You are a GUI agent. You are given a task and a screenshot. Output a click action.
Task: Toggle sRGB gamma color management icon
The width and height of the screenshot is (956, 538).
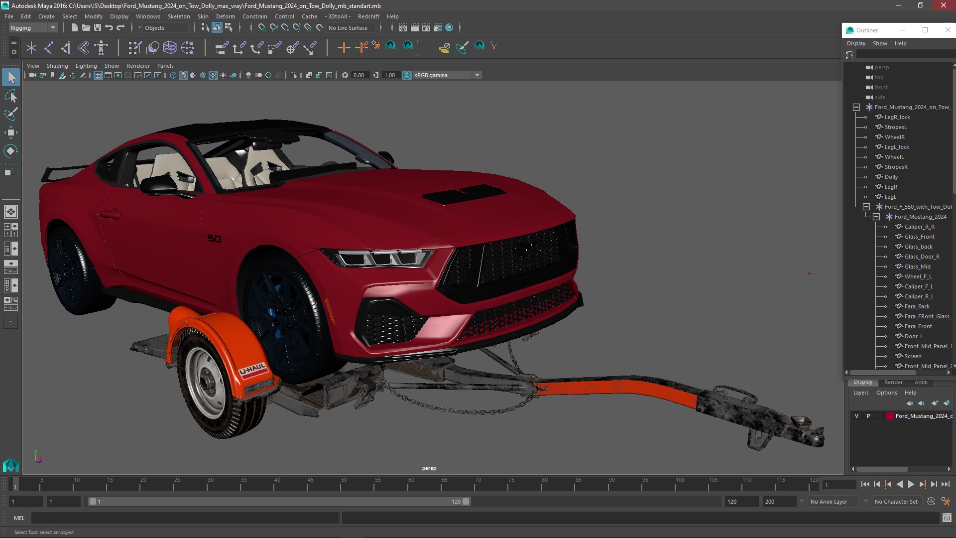(x=407, y=75)
